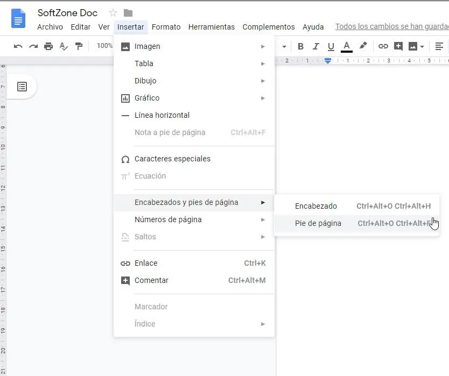The image size is (449, 376).
Task: Activate the paint format tool
Action: [x=79, y=46]
